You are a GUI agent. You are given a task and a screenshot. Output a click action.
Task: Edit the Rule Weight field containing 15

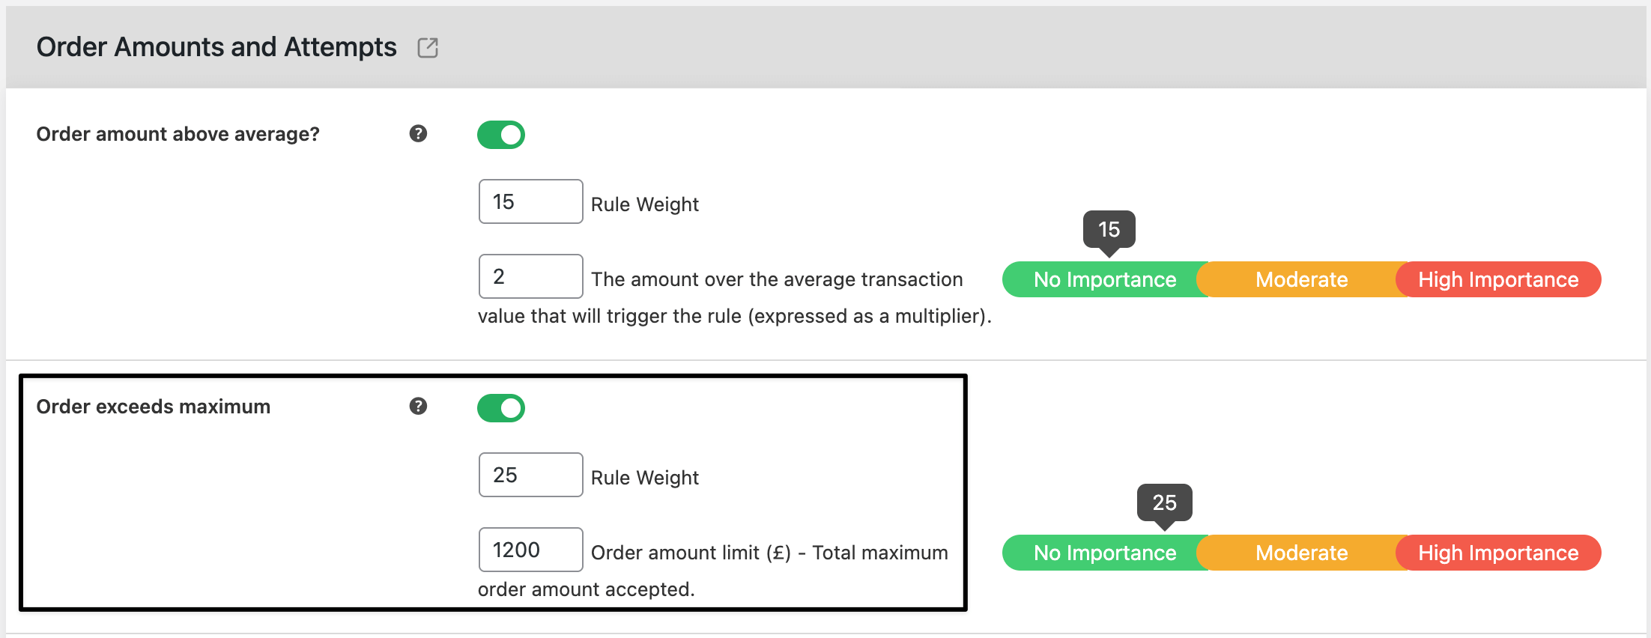tap(531, 201)
